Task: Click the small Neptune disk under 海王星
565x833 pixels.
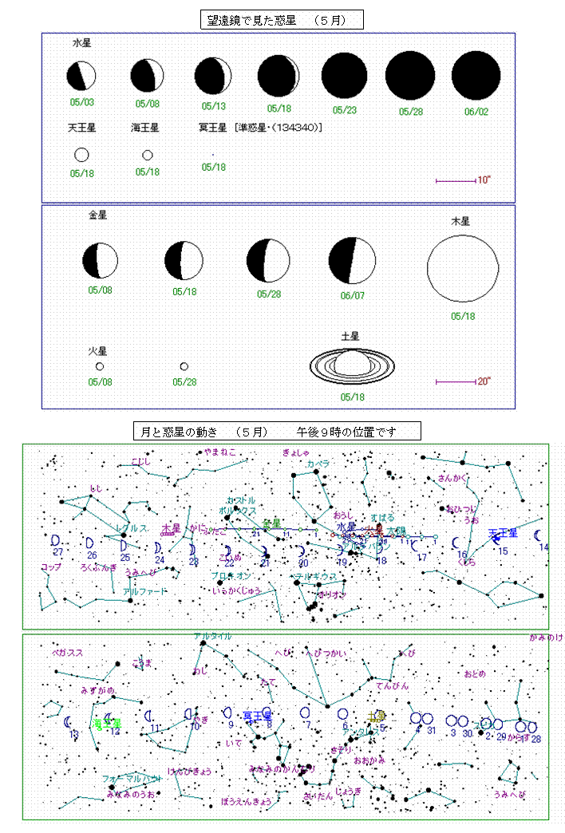Action: 148,155
